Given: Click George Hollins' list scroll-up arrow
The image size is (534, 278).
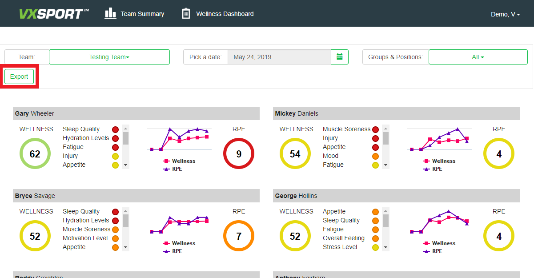Looking at the screenshot, I should pyautogui.click(x=386, y=211).
